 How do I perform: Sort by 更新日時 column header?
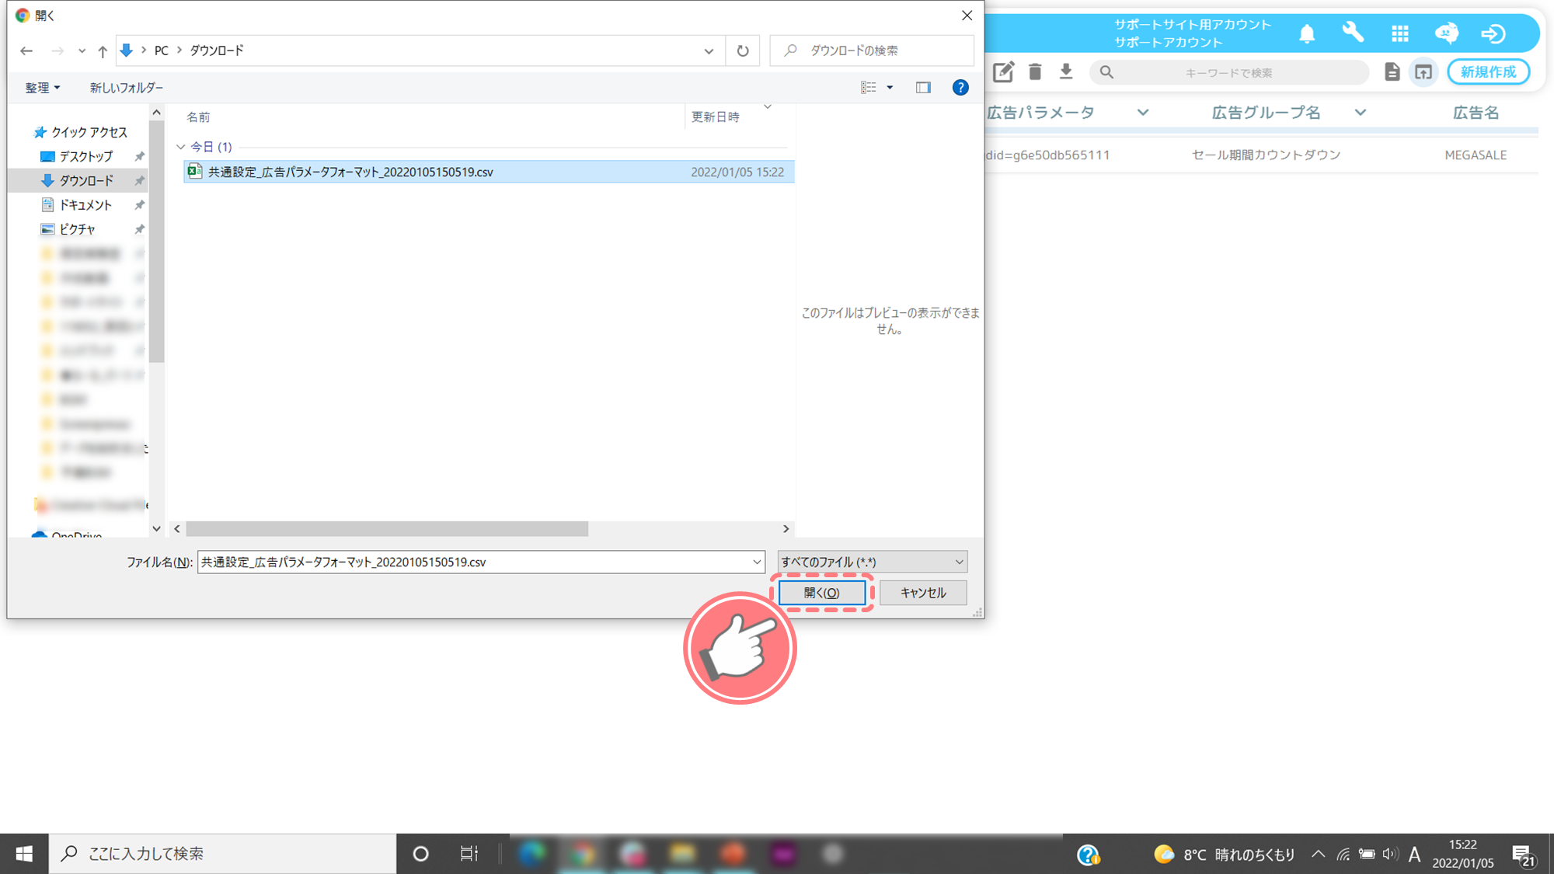(x=716, y=117)
